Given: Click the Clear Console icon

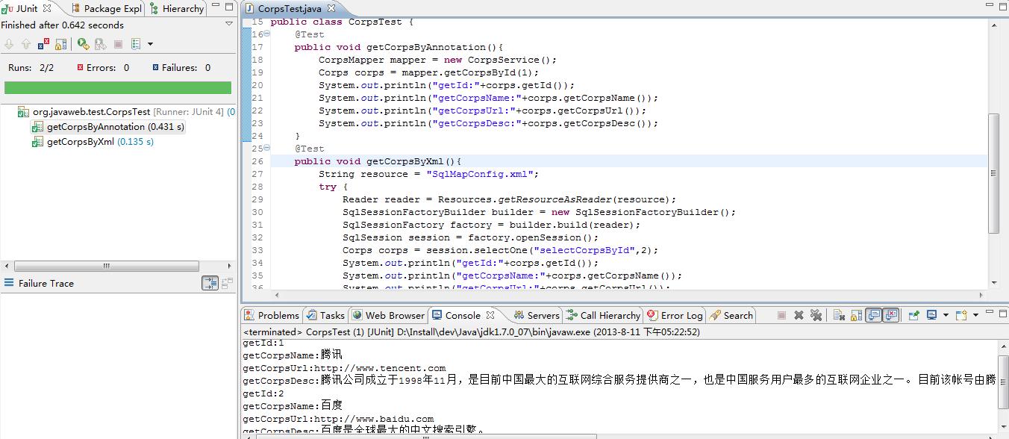Looking at the screenshot, I should (838, 315).
